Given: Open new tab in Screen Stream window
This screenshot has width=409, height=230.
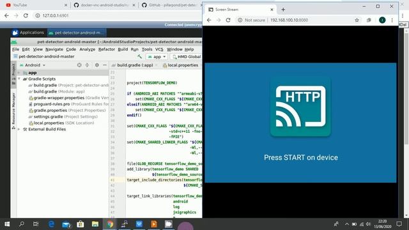Looking at the screenshot, I should [x=283, y=10].
